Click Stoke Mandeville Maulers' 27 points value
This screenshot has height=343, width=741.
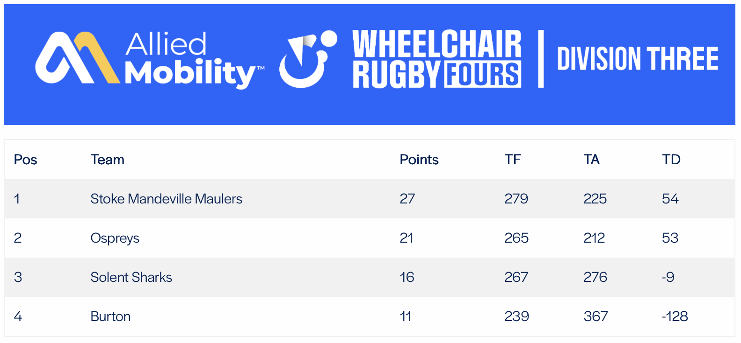tap(407, 199)
